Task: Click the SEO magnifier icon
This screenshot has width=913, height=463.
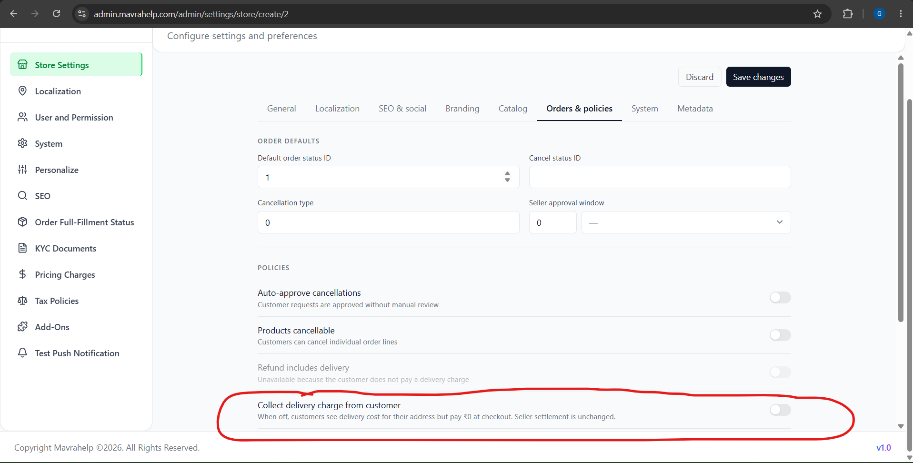Action: pyautogui.click(x=22, y=196)
